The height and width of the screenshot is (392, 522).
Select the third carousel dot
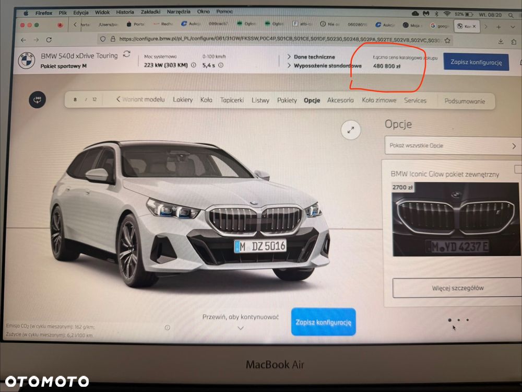467,320
